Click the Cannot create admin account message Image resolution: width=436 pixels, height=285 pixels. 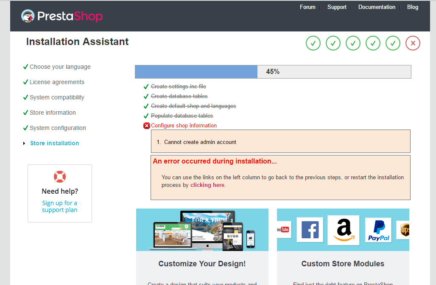pos(200,142)
